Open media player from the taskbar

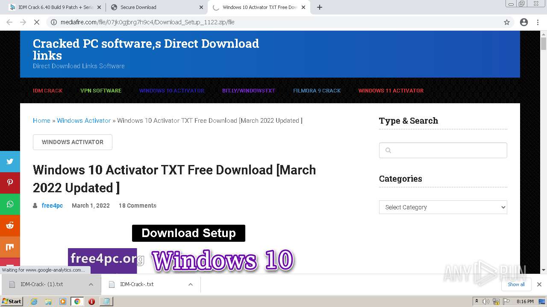tap(63, 301)
